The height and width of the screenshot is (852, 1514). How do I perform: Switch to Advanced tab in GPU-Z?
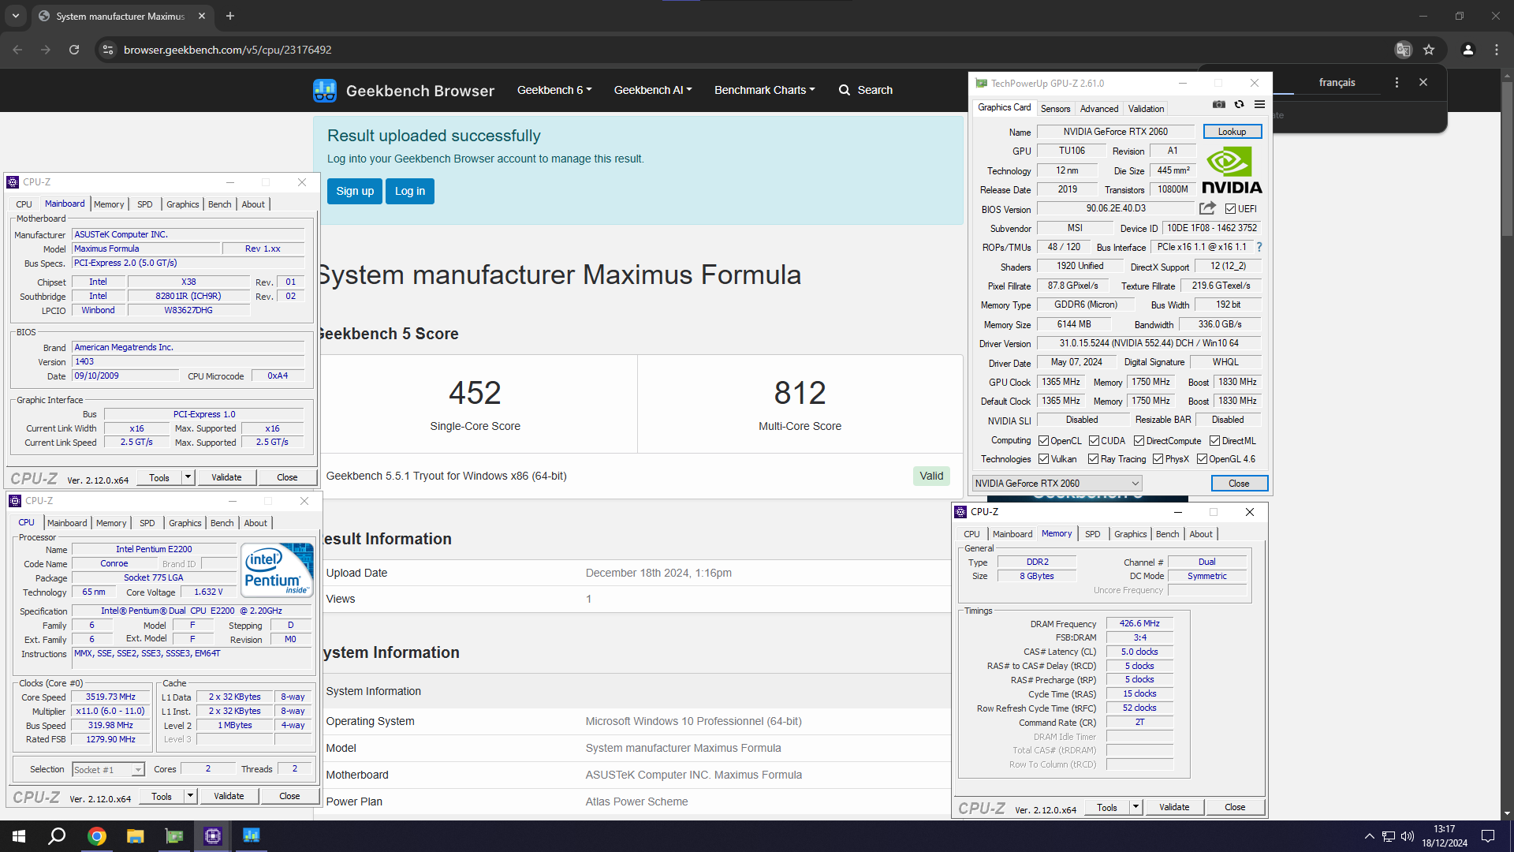1098,109
